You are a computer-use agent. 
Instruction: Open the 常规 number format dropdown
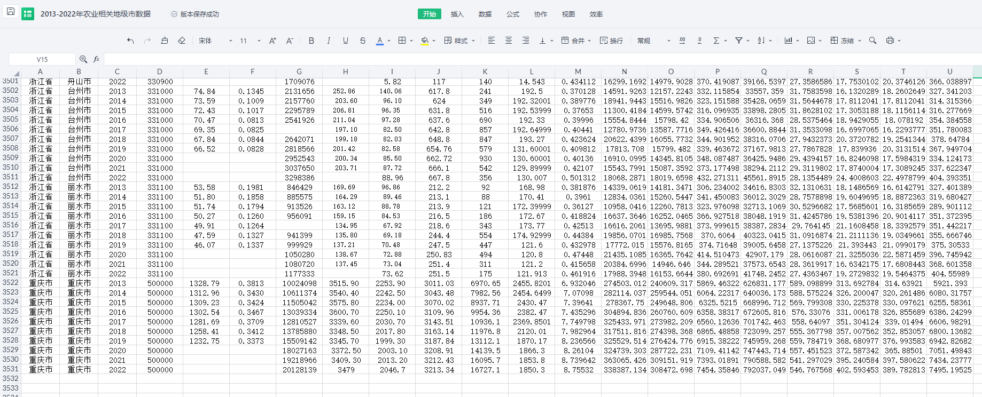pos(653,41)
